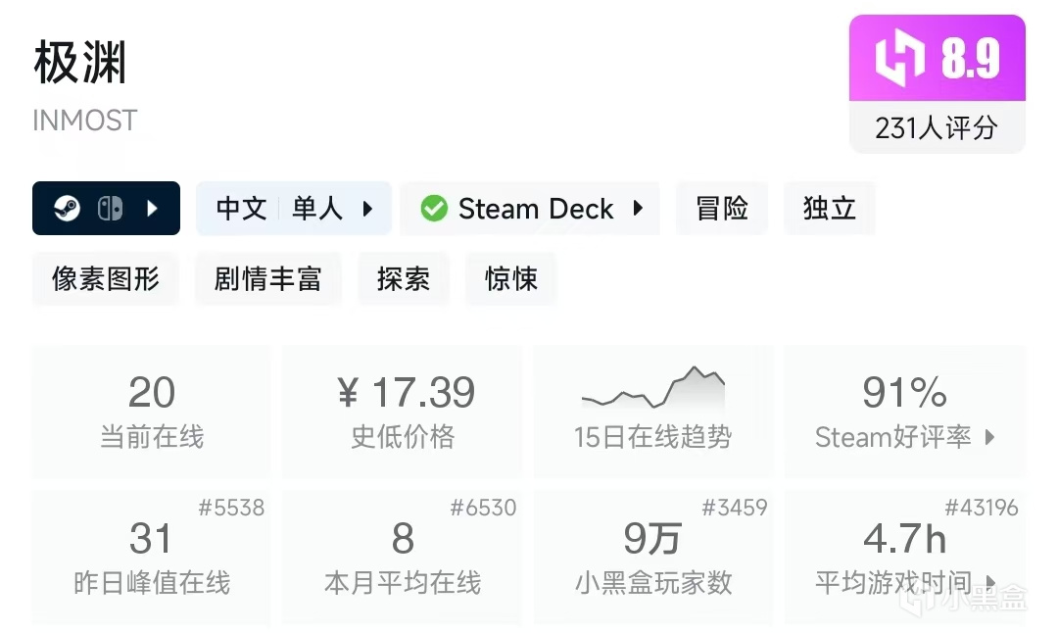Image resolution: width=1058 pixels, height=633 pixels.
Task: Open the 剧情丰富 tag
Action: click(x=267, y=279)
